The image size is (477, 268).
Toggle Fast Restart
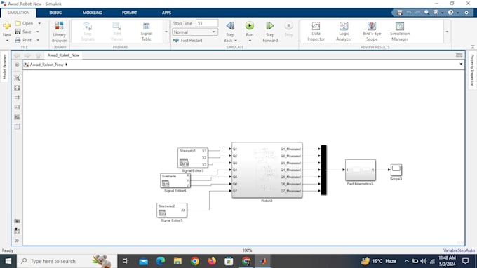188,41
